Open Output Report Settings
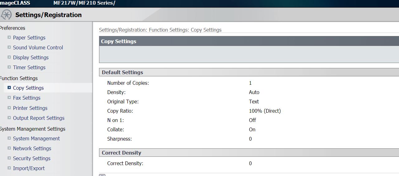The image size is (399, 176). click(39, 118)
